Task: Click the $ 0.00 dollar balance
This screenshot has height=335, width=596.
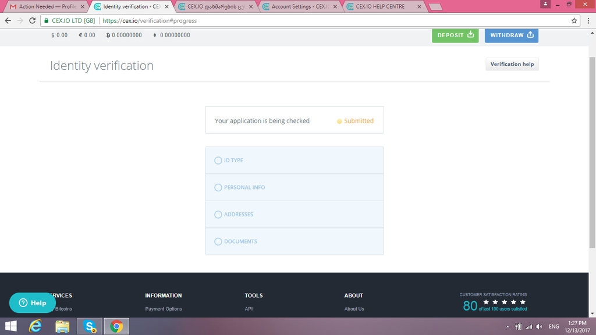Action: click(x=59, y=35)
